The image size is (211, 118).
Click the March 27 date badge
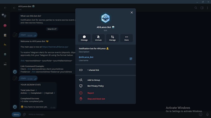click(52, 29)
